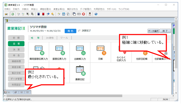Click the data folder icon in toolbar

(6, 14)
